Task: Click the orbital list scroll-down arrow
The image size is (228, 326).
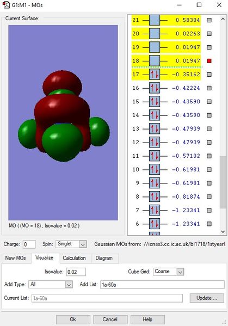Action: 223,232
